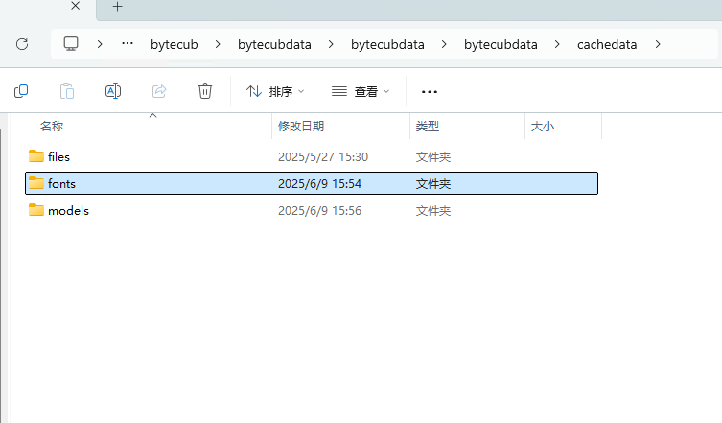Expand chevron after bytecub breadcrumb
Viewport: 722px width, 423px height.
click(218, 44)
